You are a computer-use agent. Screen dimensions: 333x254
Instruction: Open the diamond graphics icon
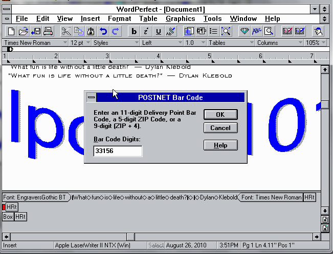coord(244,32)
